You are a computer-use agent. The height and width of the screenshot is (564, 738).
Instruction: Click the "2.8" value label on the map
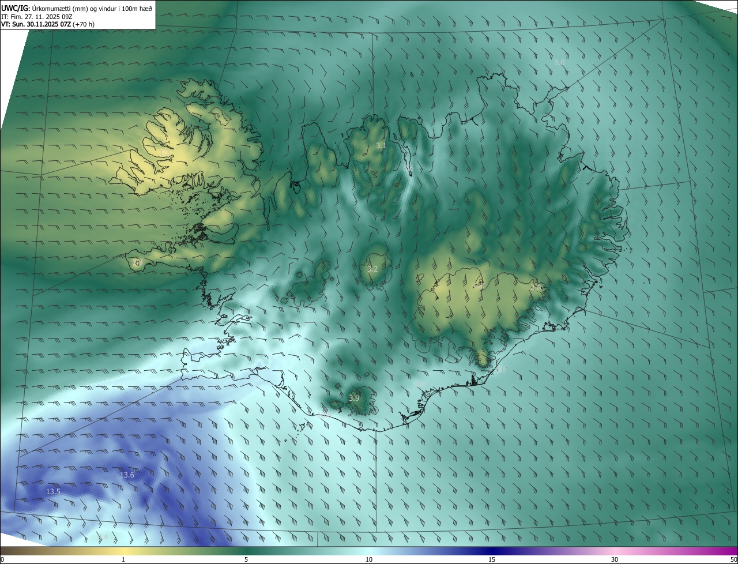(536, 286)
